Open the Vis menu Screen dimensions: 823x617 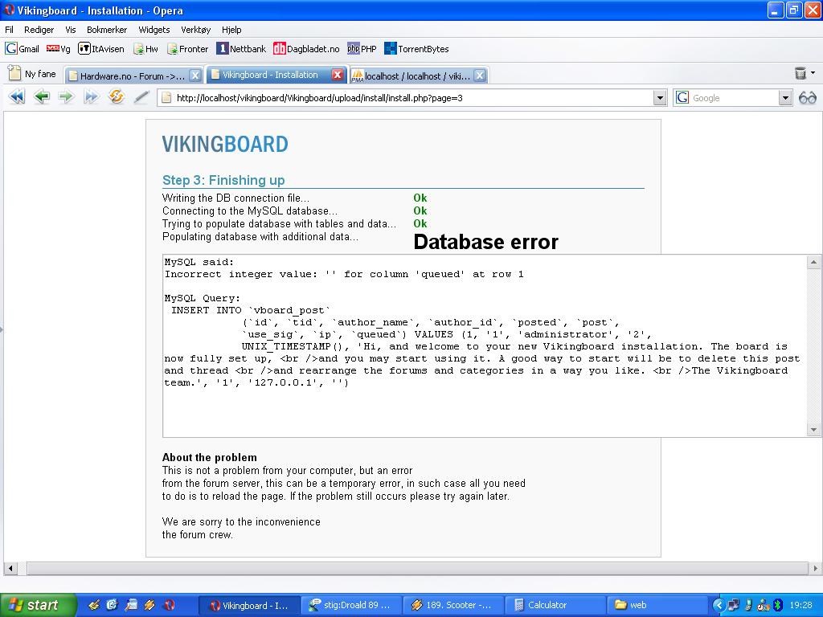tap(71, 30)
